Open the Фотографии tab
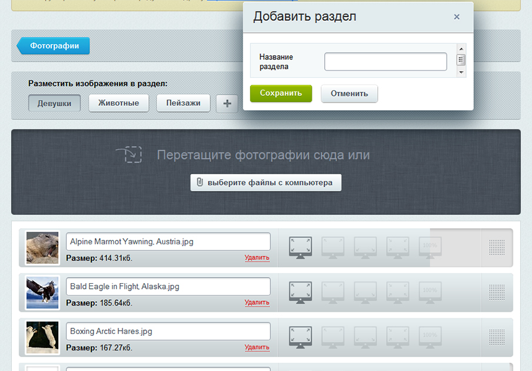532x371 pixels. [x=53, y=46]
